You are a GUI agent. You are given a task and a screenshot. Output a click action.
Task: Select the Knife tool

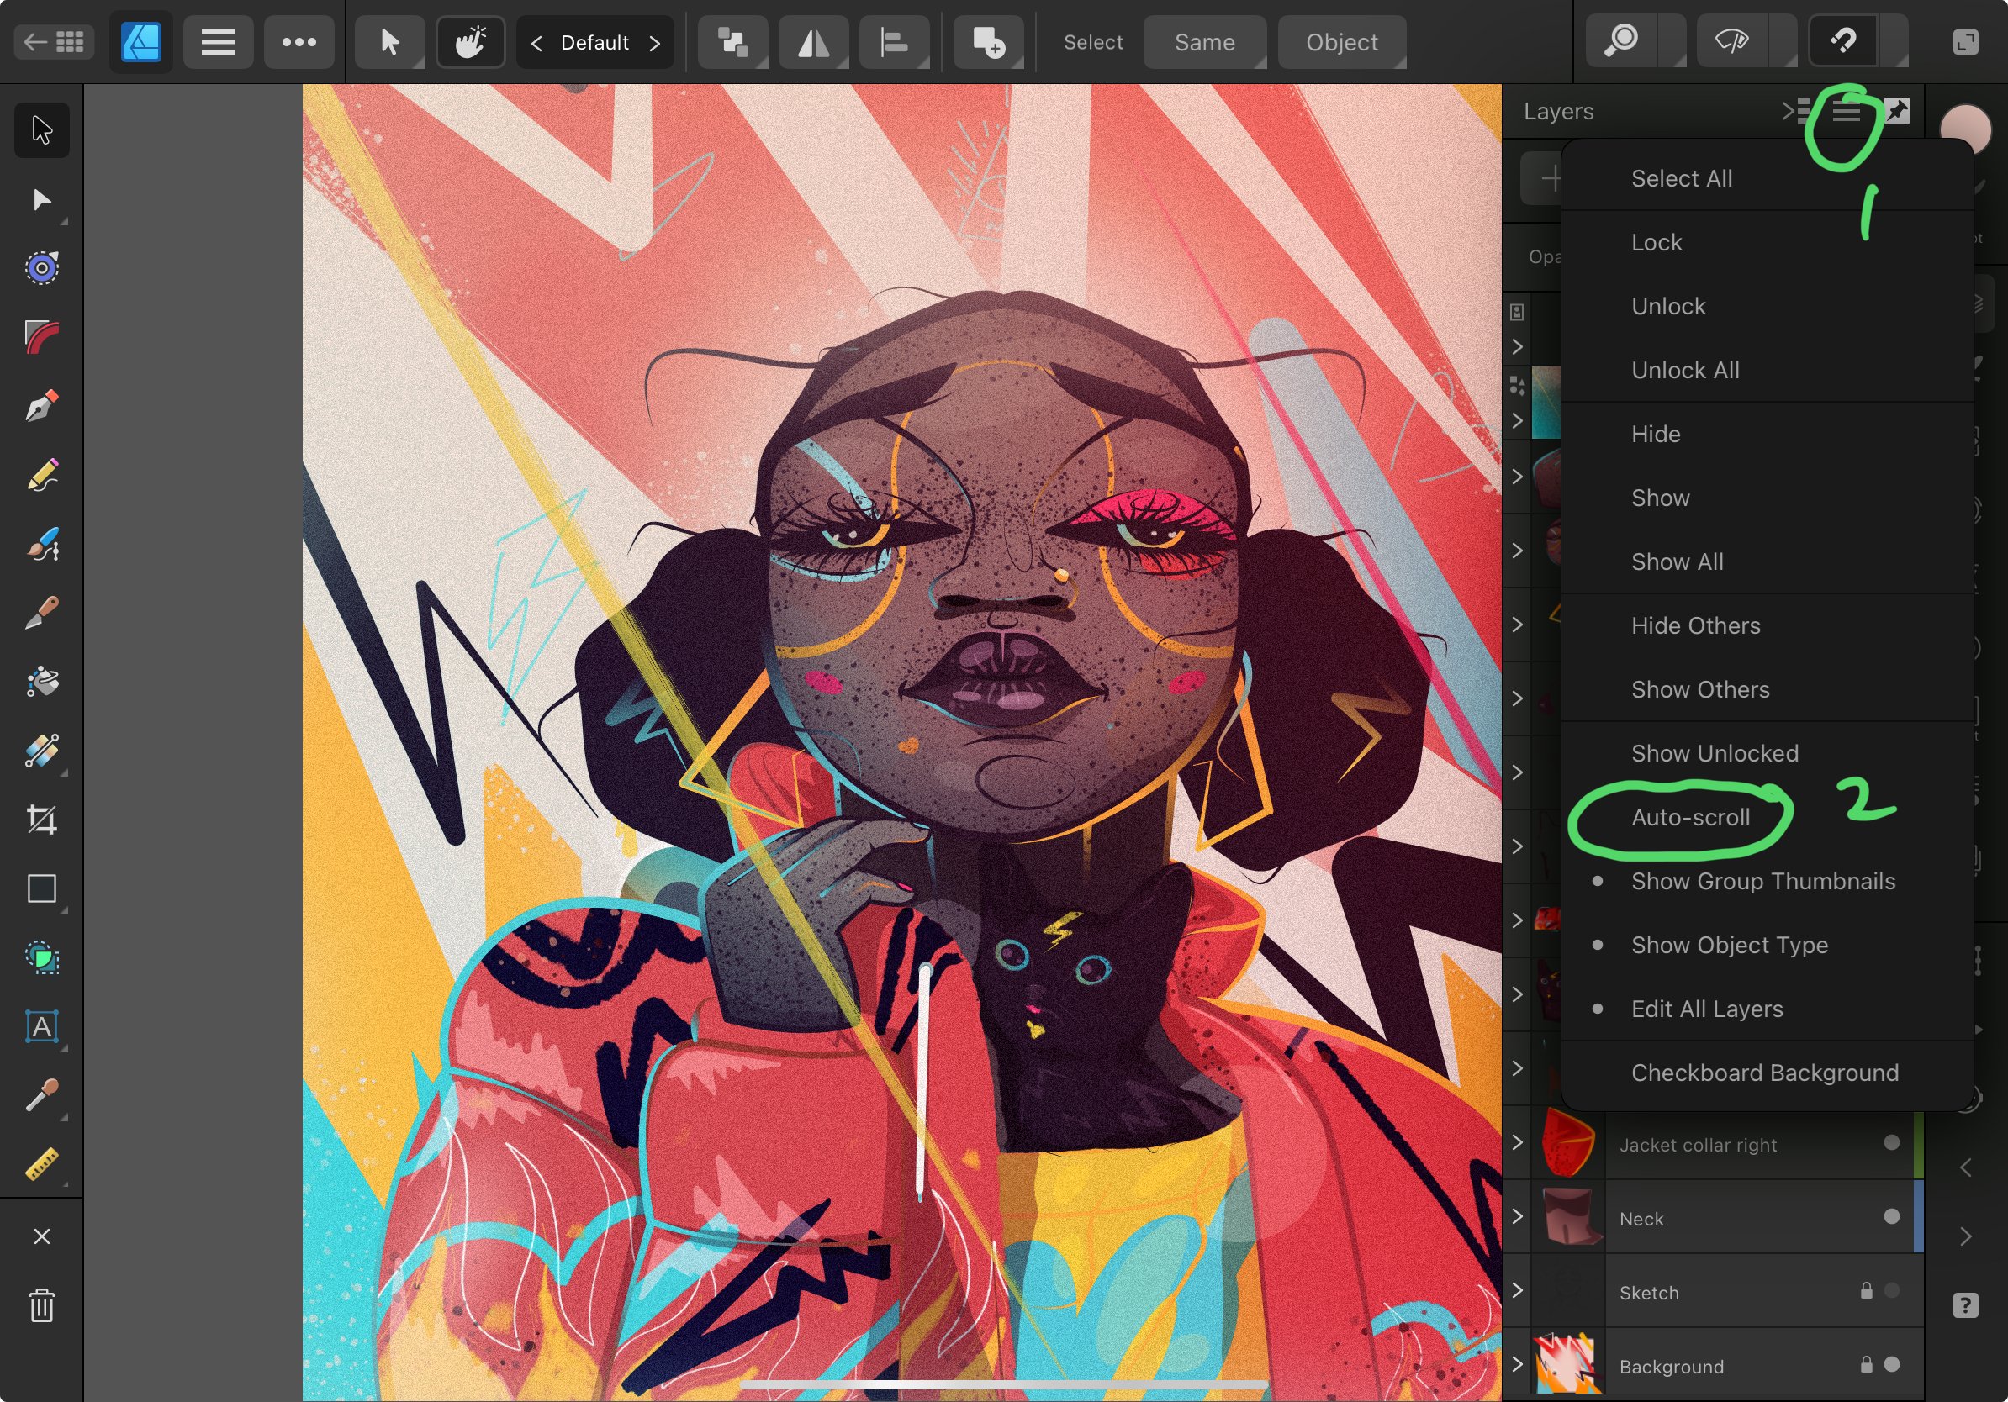42,613
